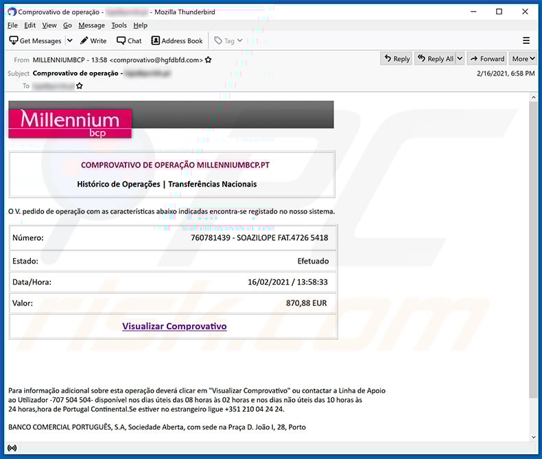Open the View menu
Screen dimensions: 542x459
click(x=49, y=25)
